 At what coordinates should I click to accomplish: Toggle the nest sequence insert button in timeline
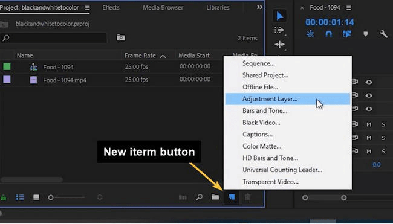(x=310, y=34)
